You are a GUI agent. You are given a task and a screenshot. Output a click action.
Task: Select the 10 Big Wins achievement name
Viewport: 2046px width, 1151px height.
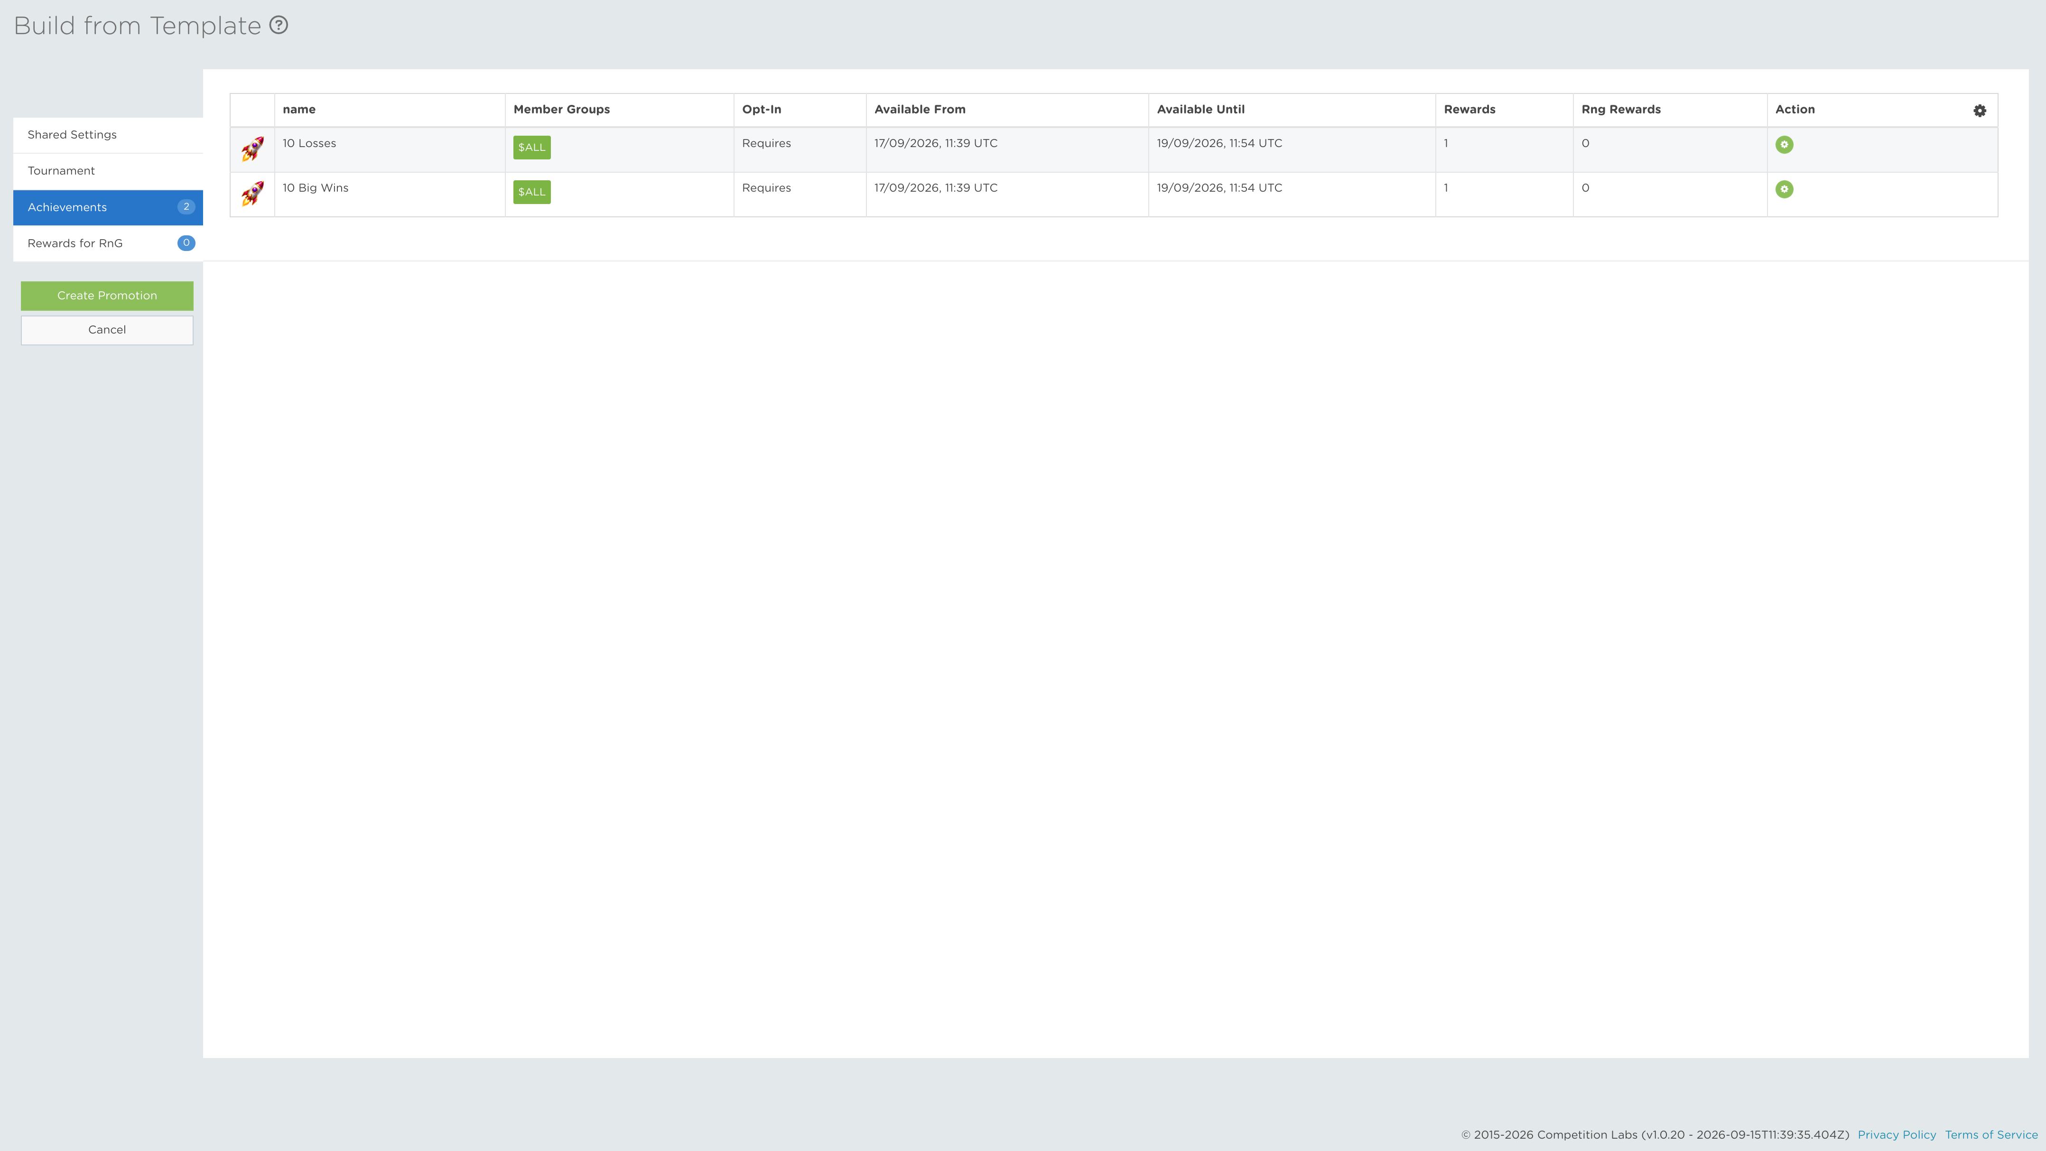pos(316,187)
